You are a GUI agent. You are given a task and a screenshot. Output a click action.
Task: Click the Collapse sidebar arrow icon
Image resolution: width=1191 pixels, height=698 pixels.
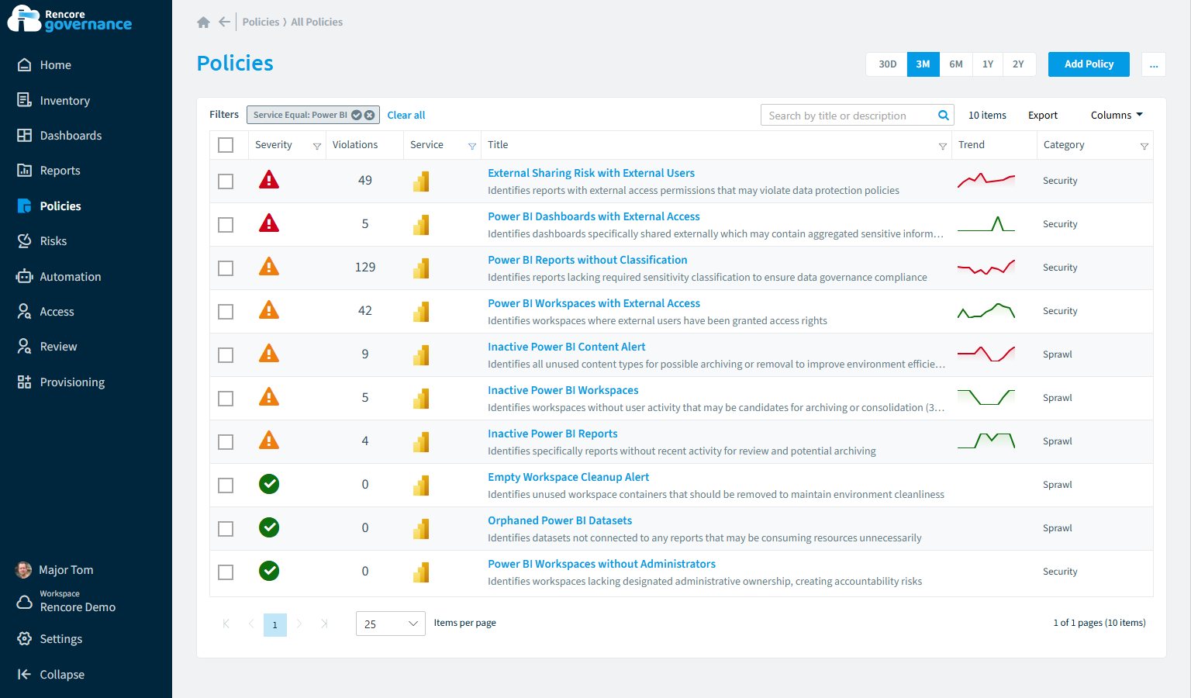pos(25,674)
